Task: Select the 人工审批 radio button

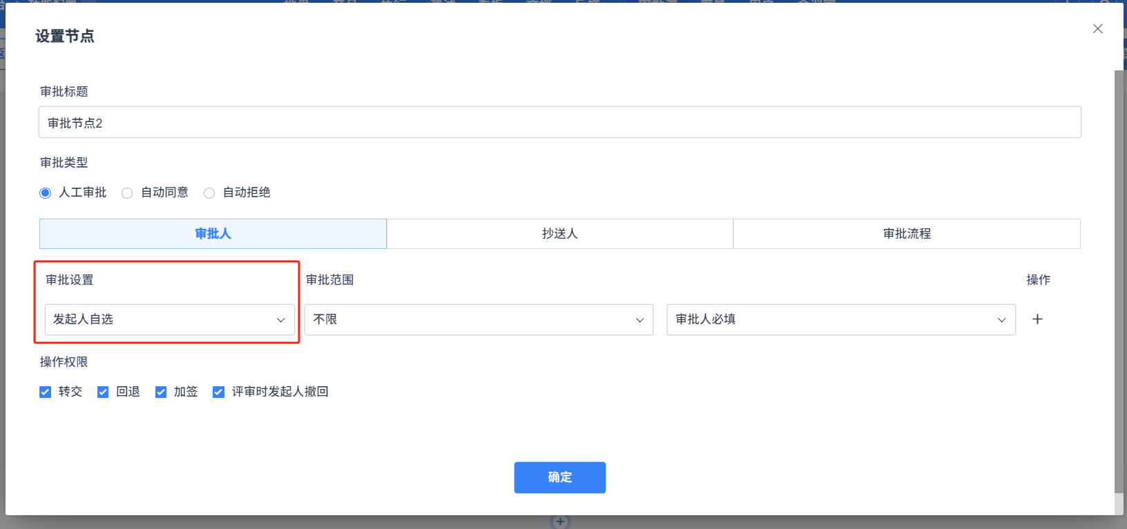Action: (x=46, y=193)
